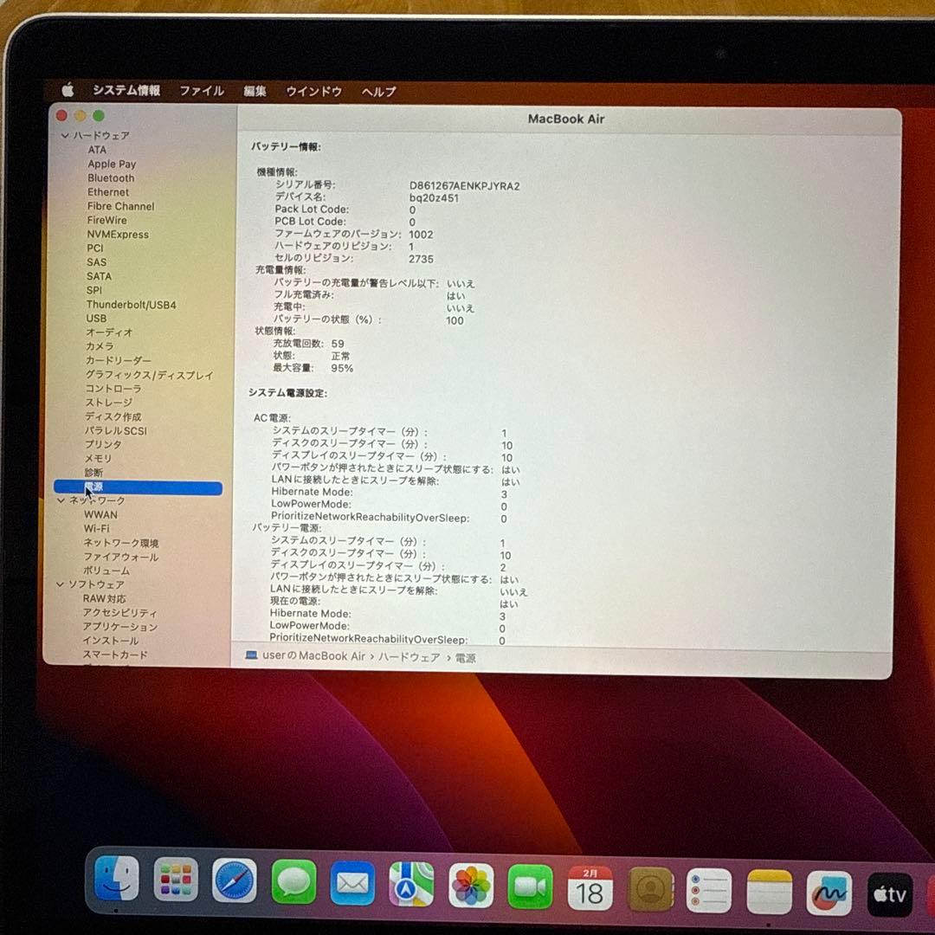Select Apple Pay in sidebar
Image resolution: width=935 pixels, height=935 pixels.
coord(112,164)
